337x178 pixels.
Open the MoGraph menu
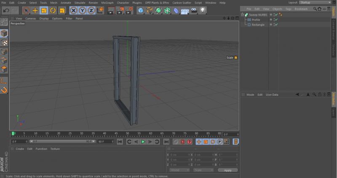[107, 3]
